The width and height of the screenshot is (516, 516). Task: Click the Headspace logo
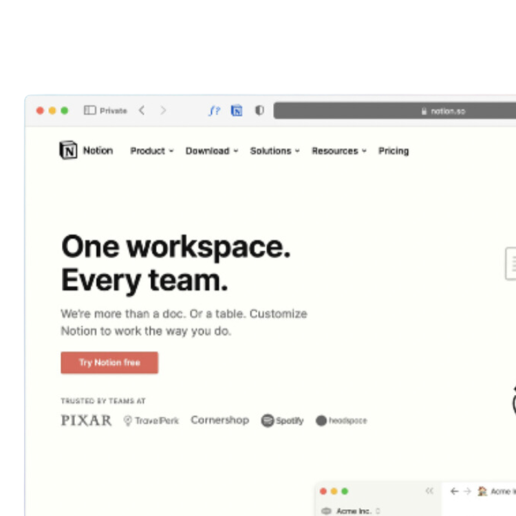click(341, 420)
